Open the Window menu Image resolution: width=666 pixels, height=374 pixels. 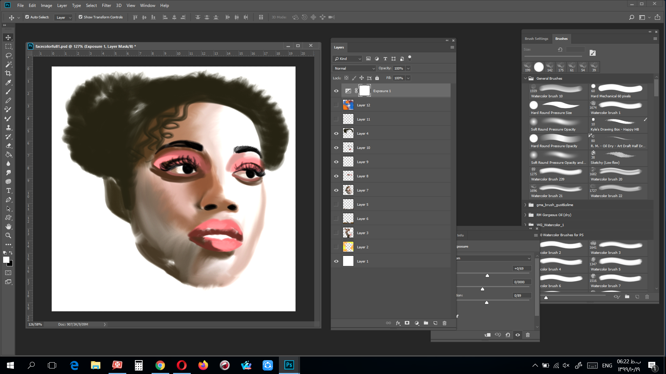(x=148, y=6)
